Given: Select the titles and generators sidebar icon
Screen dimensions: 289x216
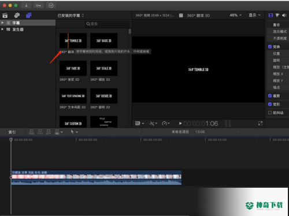Looking at the screenshot, I should click(x=29, y=16).
